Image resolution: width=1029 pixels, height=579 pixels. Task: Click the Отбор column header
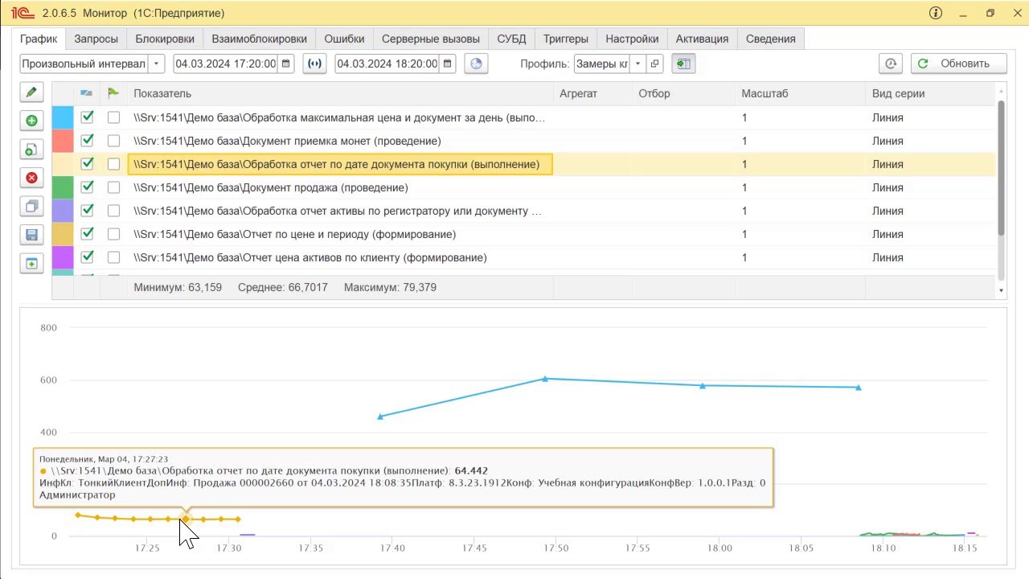[683, 93]
